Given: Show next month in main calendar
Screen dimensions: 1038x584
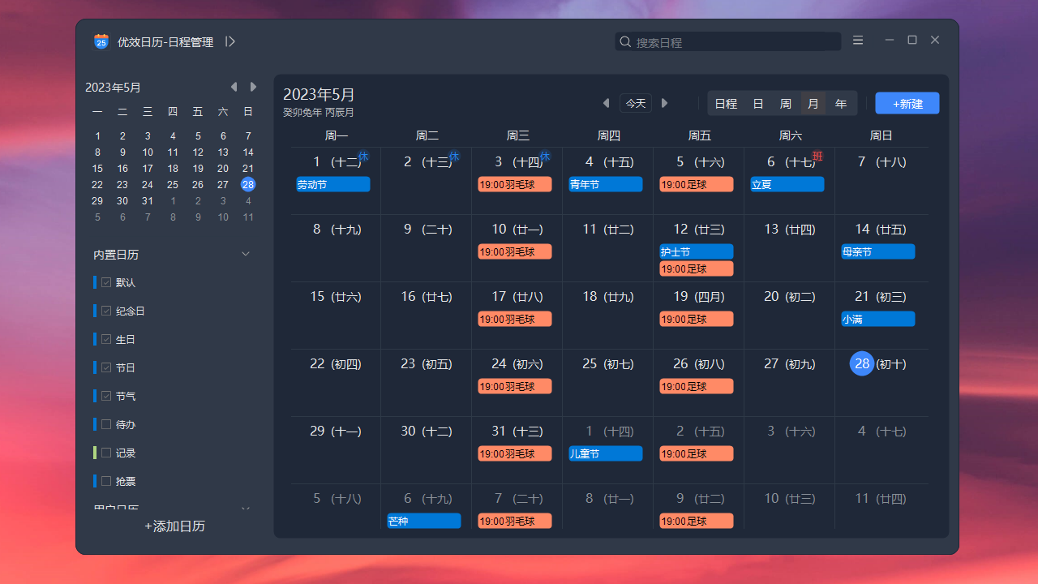Looking at the screenshot, I should tap(665, 103).
